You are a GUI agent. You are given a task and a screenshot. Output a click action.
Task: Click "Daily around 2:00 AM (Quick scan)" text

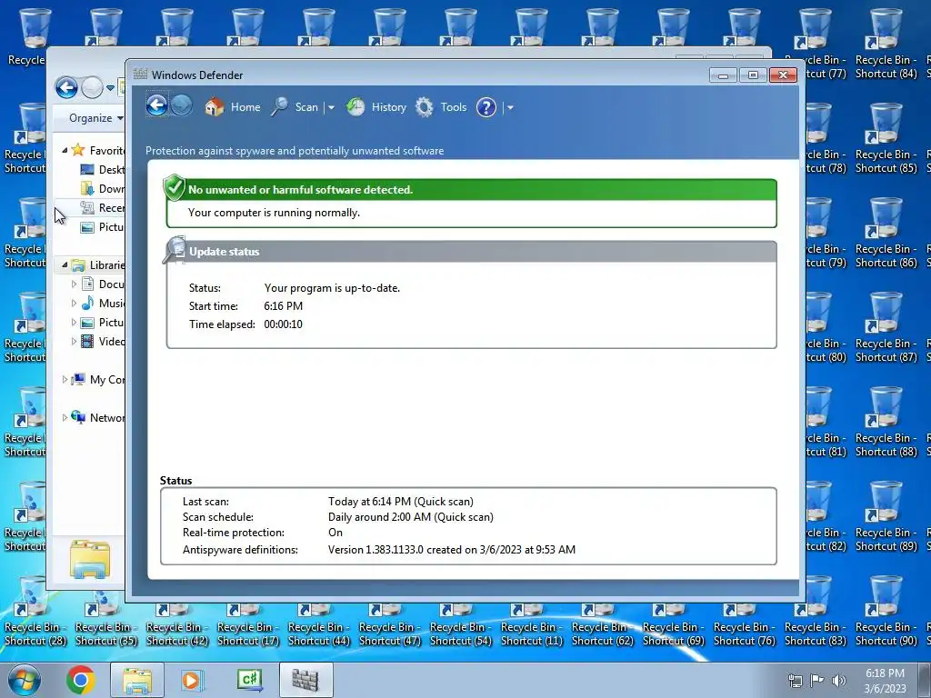pyautogui.click(x=411, y=517)
